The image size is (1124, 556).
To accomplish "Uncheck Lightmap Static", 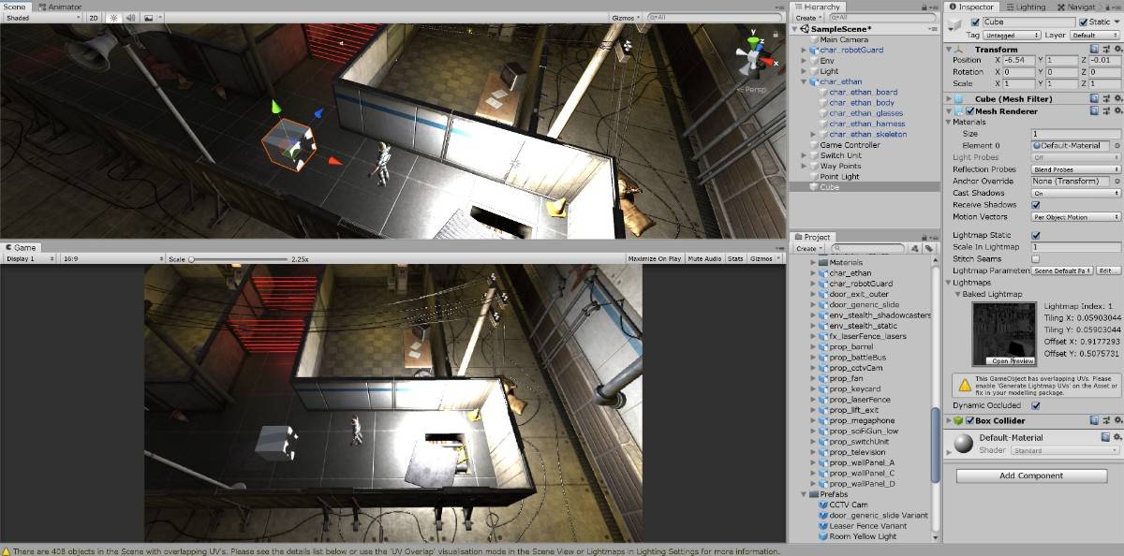I will pos(1035,236).
